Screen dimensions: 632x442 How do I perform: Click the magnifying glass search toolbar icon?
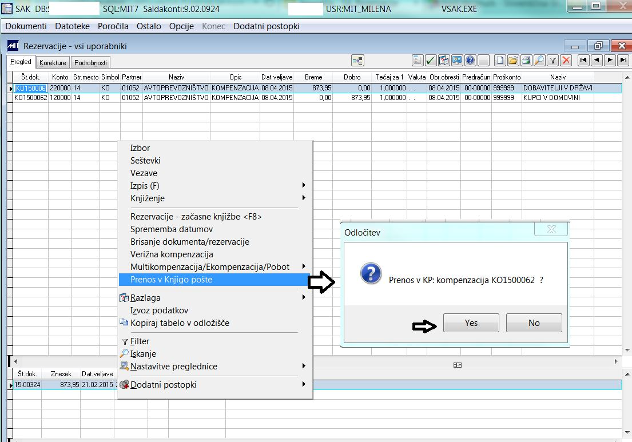tap(539, 60)
